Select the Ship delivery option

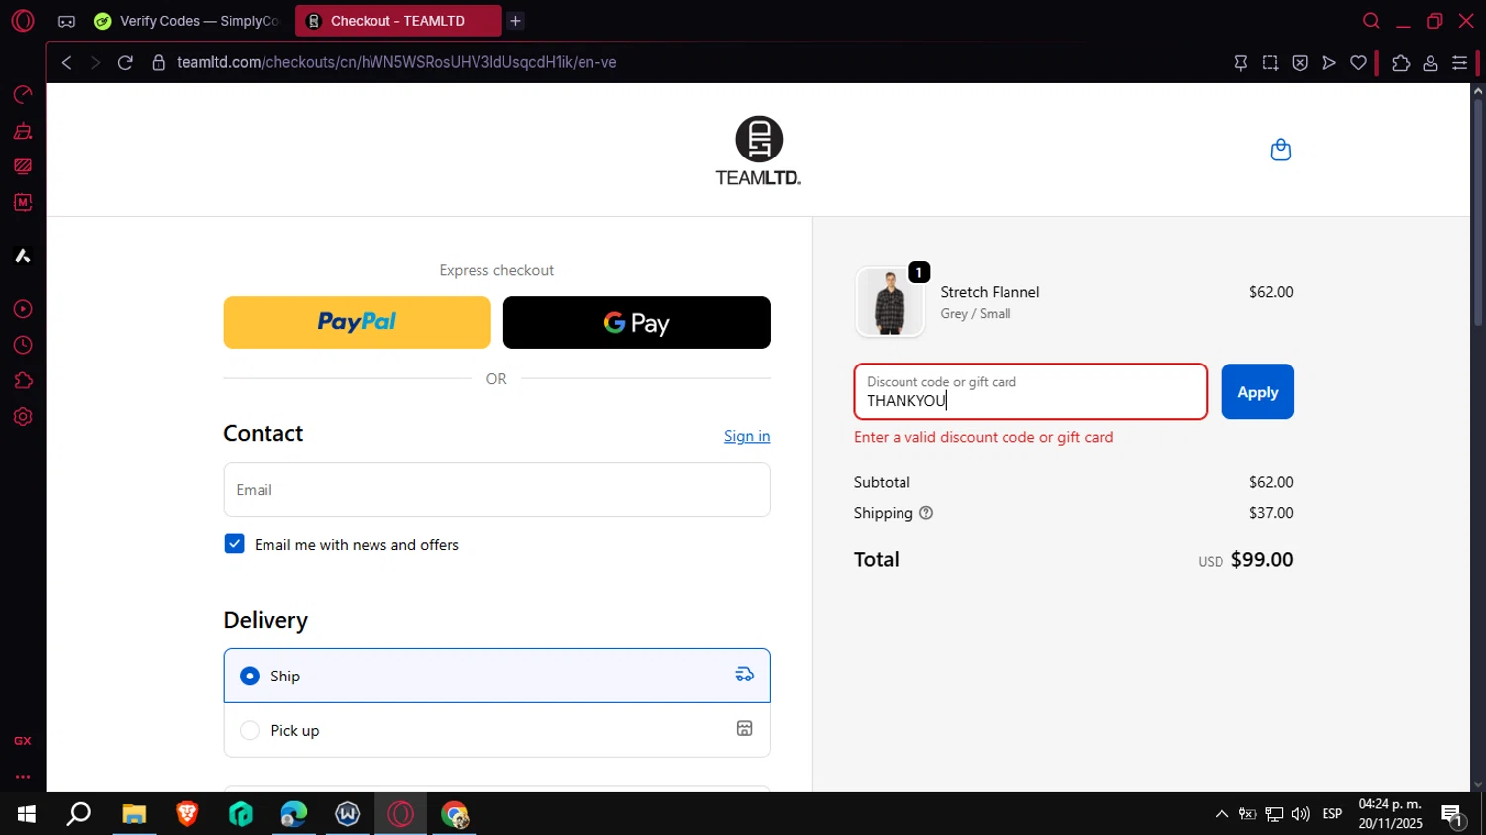coord(496,676)
